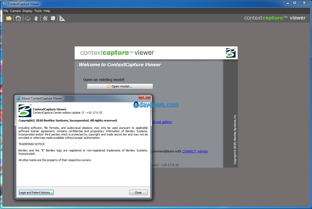This screenshot has width=312, height=209.
Task: Click the Open model... button
Action: pyautogui.click(x=120, y=86)
